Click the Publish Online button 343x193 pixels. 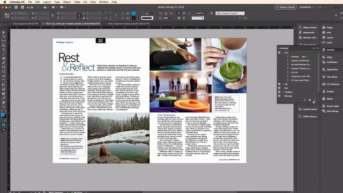coord(286,7)
